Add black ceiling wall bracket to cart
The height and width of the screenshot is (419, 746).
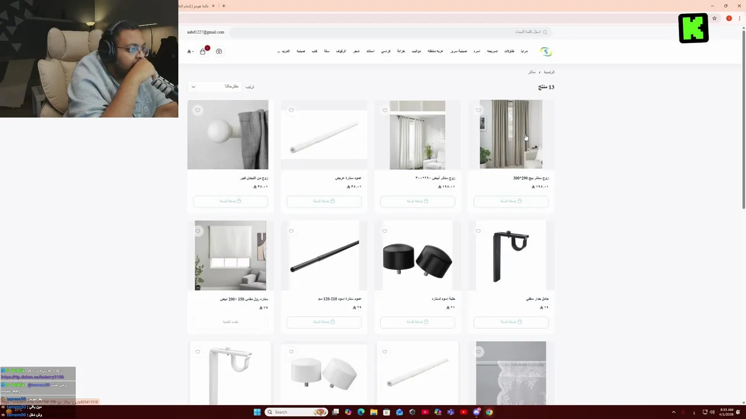coord(511,322)
